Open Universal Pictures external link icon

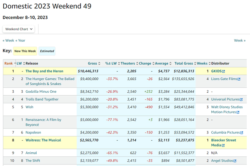tap(241, 99)
